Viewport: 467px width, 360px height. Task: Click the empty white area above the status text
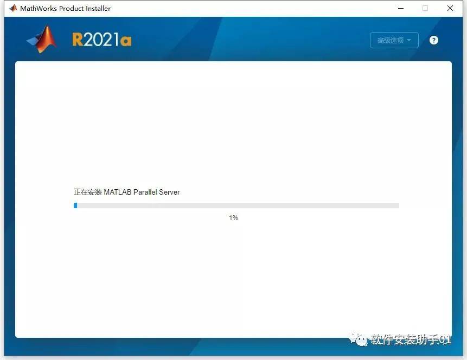pos(233,125)
